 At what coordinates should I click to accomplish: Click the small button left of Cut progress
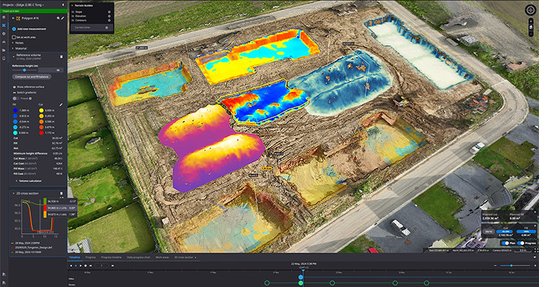[488, 232]
